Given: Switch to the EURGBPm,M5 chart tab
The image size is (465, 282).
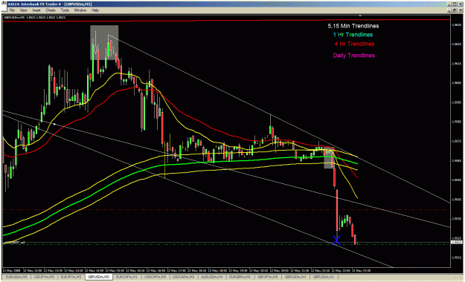Looking at the screenshot, I should [x=240, y=277].
